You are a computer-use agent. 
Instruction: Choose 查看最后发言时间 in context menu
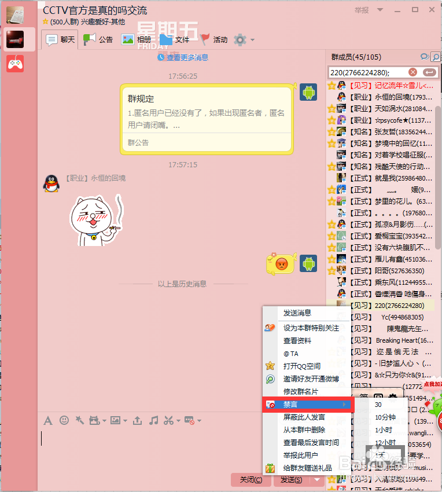click(x=311, y=443)
